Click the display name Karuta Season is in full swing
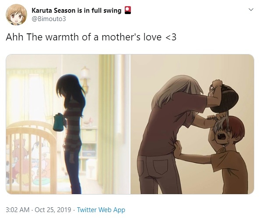The height and width of the screenshot is (220, 260). pos(77,11)
